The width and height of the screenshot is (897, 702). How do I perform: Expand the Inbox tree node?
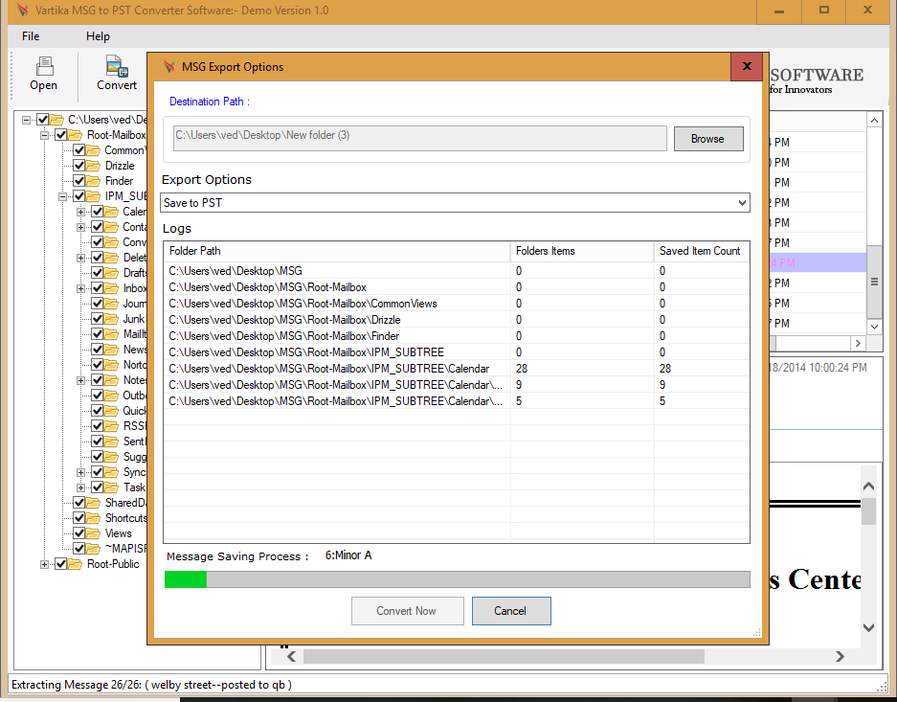(x=81, y=288)
